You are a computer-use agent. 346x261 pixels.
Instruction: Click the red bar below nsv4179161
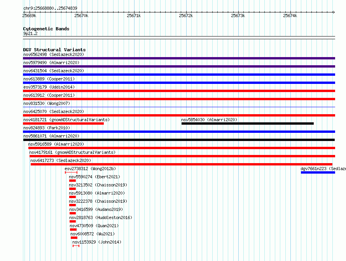[182, 156]
